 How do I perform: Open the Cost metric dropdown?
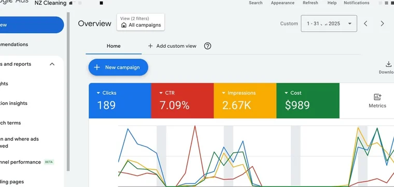[x=293, y=93]
